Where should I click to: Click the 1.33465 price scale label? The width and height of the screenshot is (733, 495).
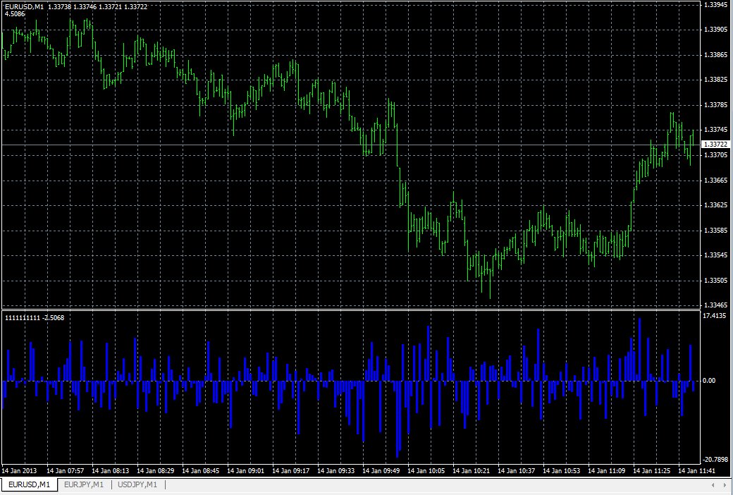click(x=715, y=305)
